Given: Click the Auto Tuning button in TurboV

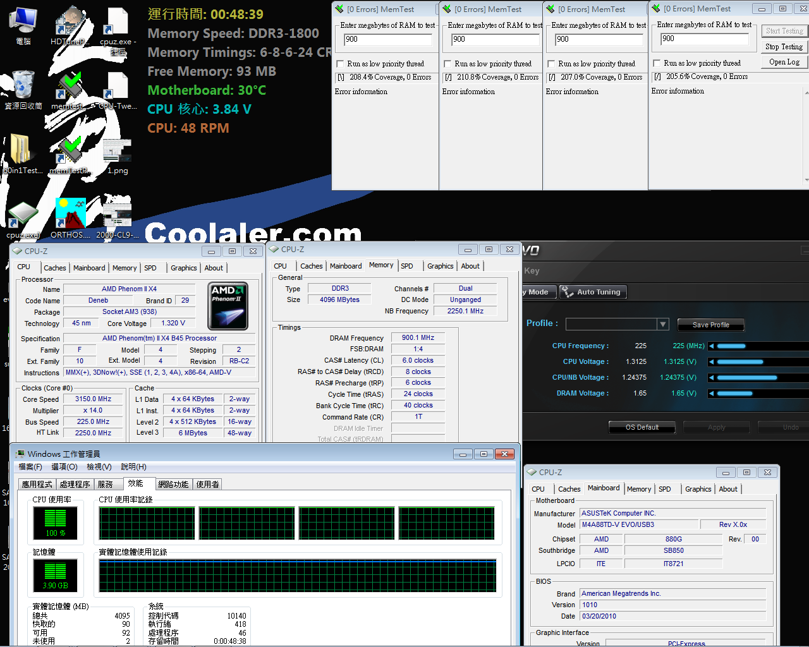Looking at the screenshot, I should pos(592,292).
